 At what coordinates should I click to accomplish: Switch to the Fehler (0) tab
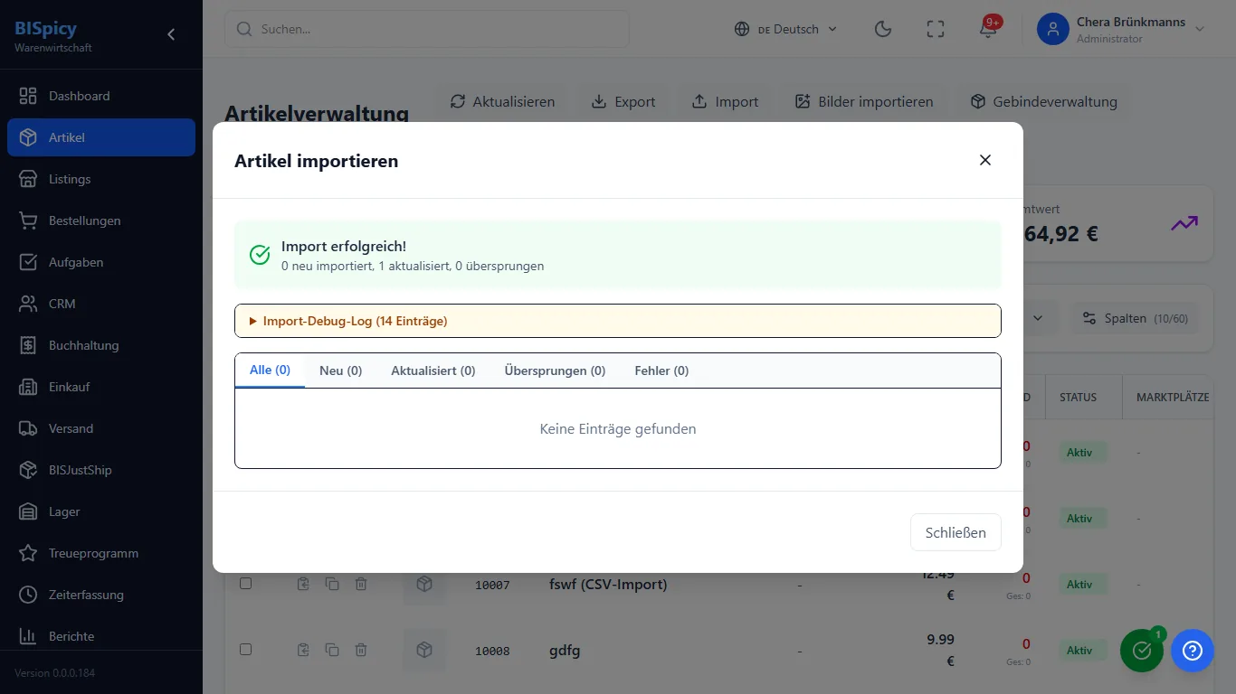(661, 370)
